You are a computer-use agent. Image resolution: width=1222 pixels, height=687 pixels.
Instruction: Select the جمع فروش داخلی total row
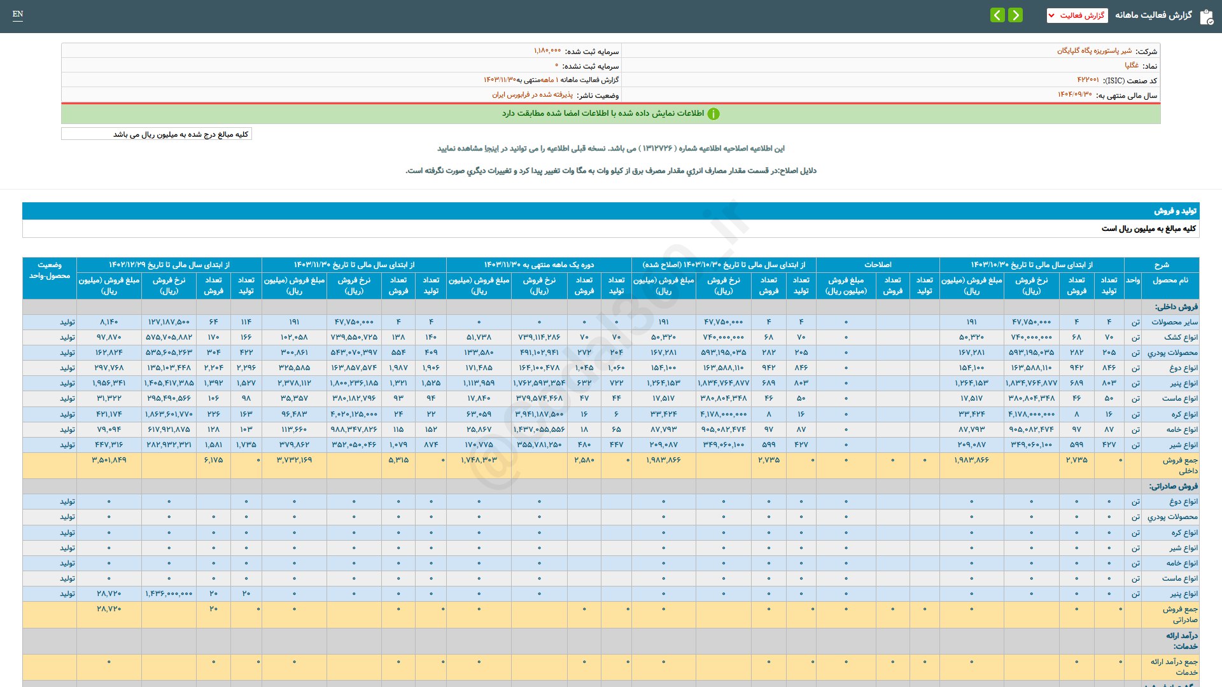point(1179,465)
